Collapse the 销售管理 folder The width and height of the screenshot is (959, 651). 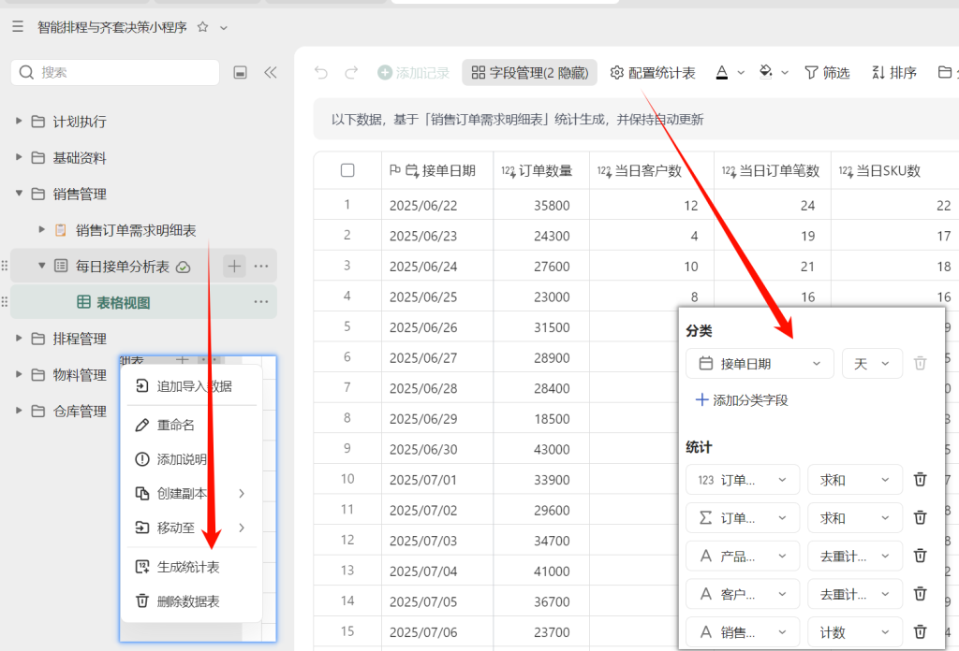pos(19,193)
